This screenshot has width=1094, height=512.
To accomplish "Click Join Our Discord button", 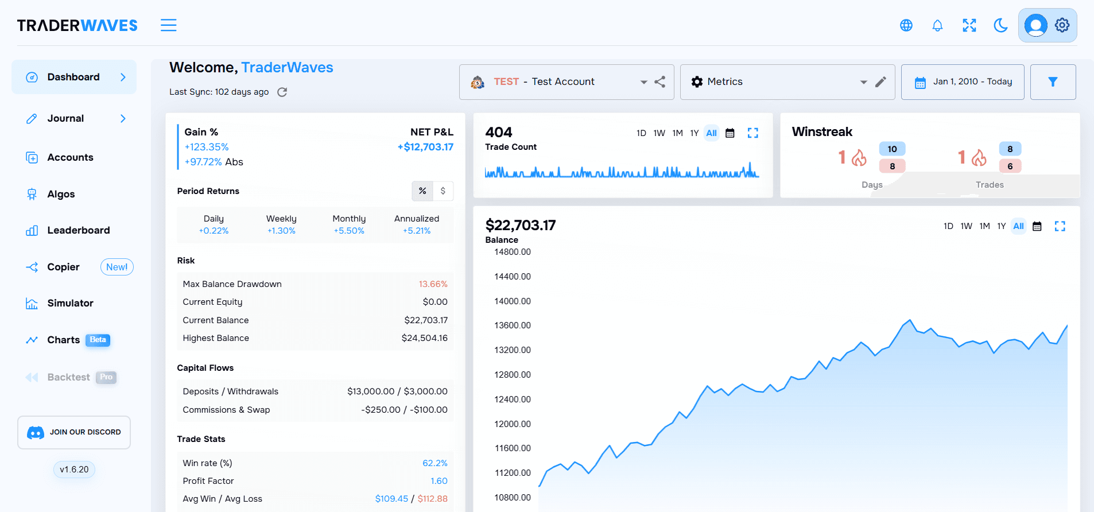I will tap(74, 432).
